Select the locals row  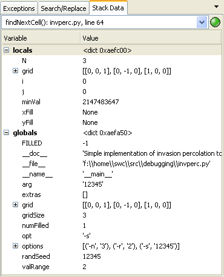click(112, 50)
